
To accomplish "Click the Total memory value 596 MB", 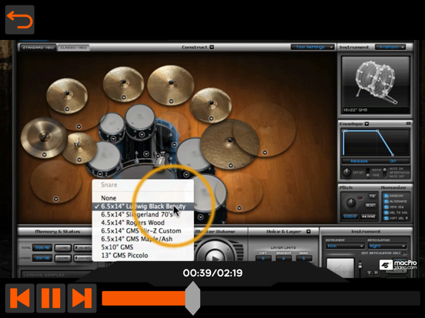I will click(x=42, y=247).
